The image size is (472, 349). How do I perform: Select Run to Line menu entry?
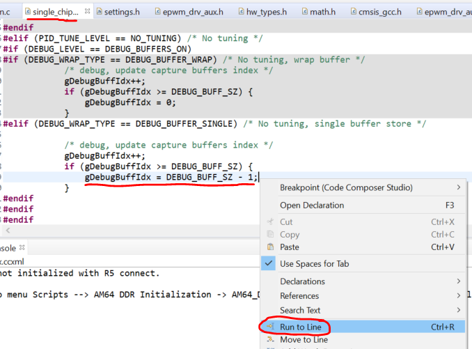tap(300, 327)
